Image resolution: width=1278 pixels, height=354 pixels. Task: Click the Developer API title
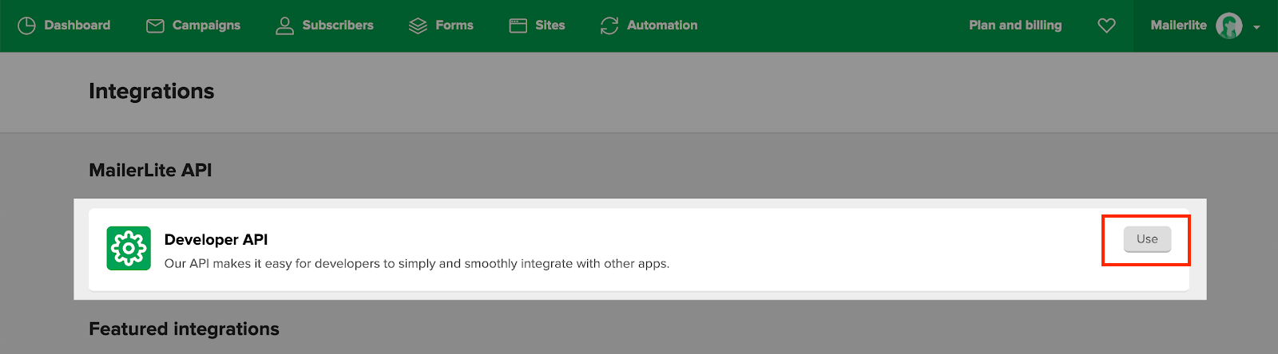216,239
